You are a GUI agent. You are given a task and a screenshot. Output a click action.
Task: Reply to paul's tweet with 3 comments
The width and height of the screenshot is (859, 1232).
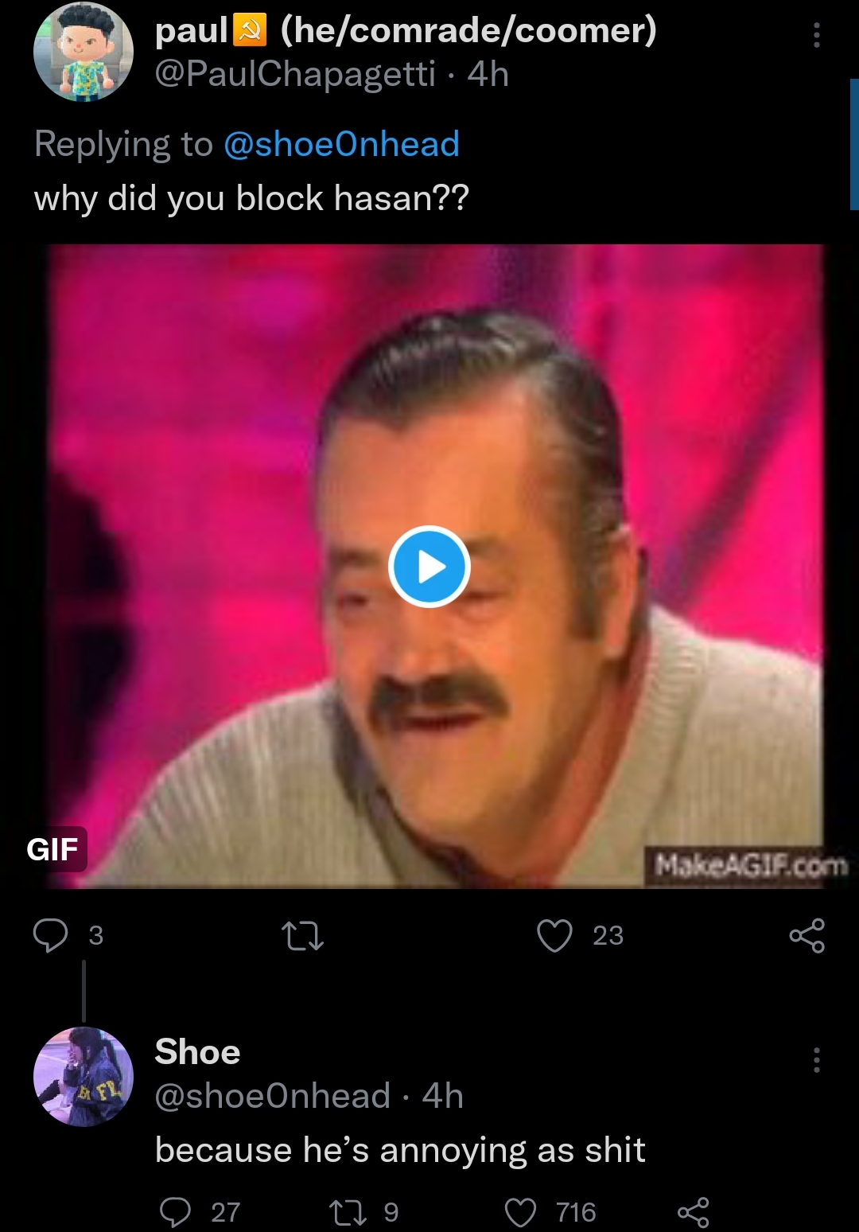[50, 935]
